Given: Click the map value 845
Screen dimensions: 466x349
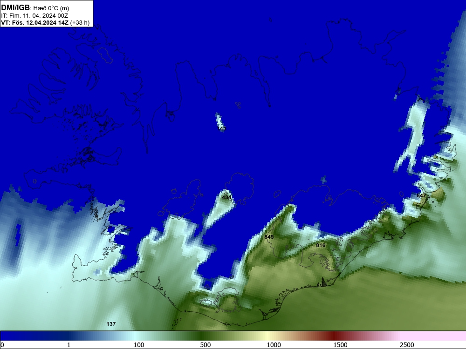Looking at the screenshot, I should (269, 237).
